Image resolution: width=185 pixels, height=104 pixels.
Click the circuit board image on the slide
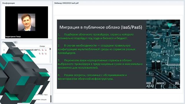(x=163, y=54)
